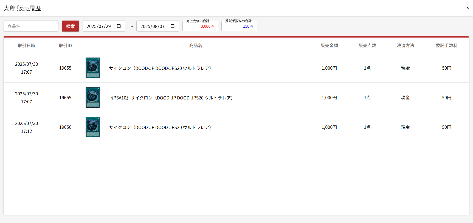Click the 取引ID column header

65,45
